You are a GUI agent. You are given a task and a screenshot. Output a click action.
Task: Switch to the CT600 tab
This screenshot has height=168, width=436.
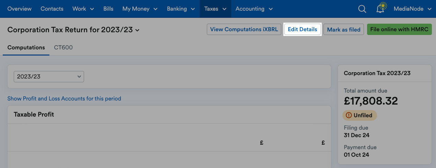pyautogui.click(x=63, y=48)
